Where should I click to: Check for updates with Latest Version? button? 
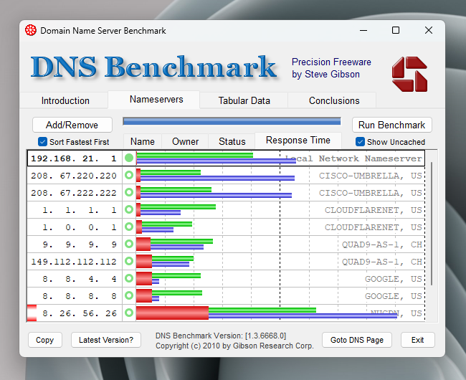[106, 340]
